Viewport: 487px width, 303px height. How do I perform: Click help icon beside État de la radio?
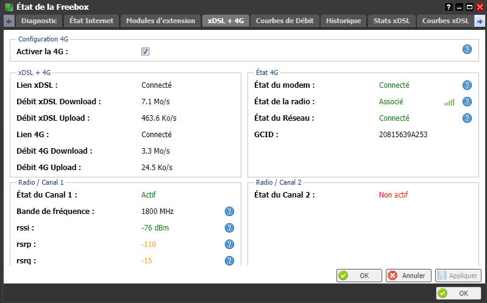pyautogui.click(x=467, y=102)
